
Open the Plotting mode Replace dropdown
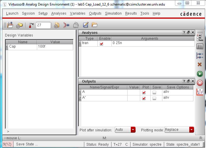click(x=179, y=130)
